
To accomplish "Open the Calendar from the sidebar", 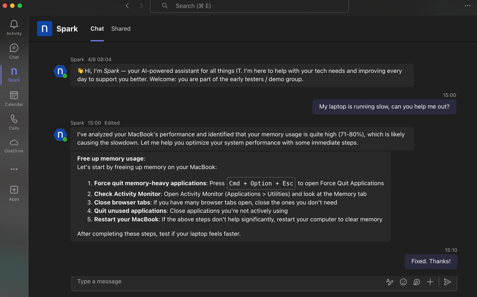I will 14,99.
